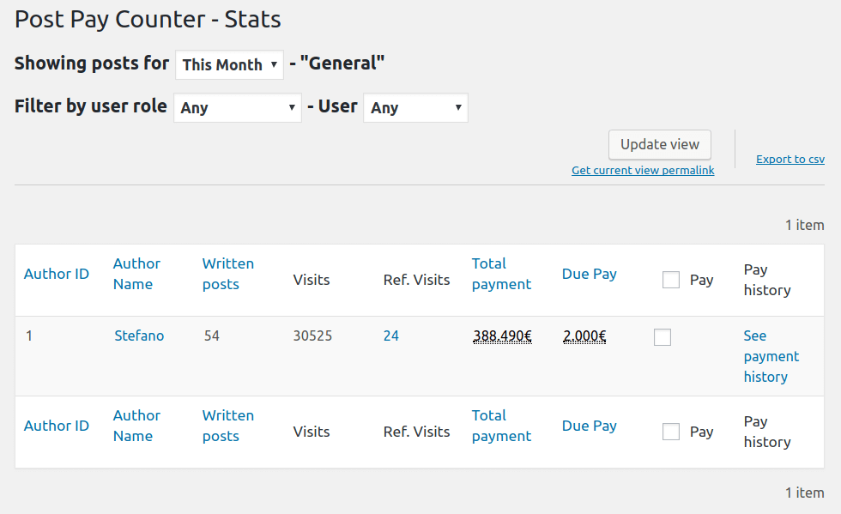841x514 pixels.
Task: Sort by Total payment in header row
Action: point(501,274)
